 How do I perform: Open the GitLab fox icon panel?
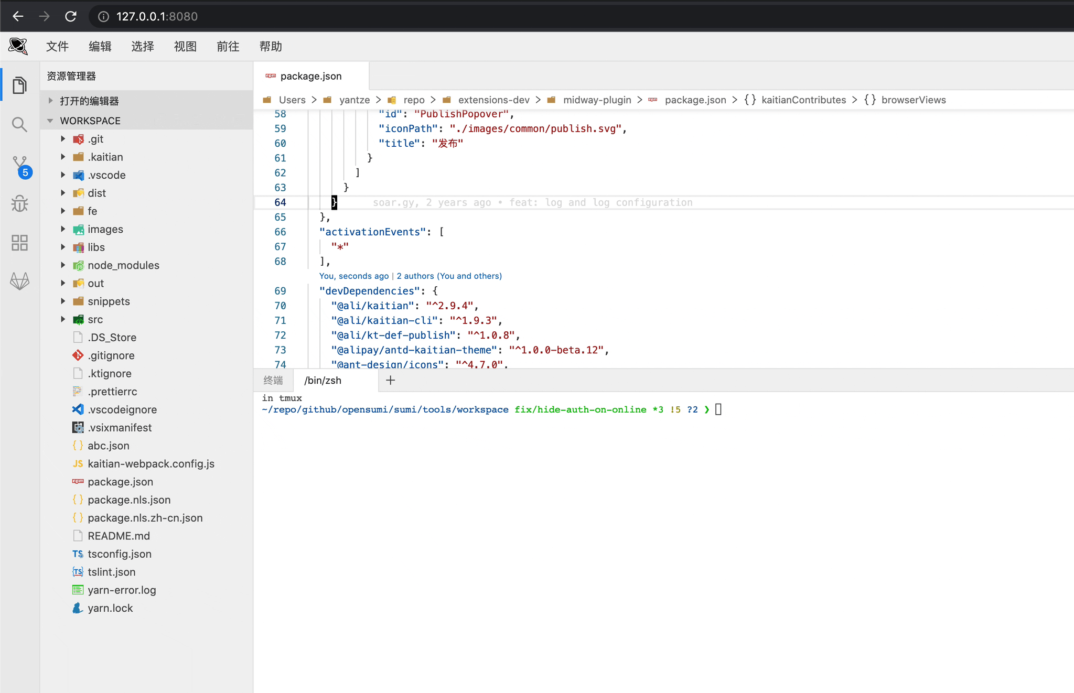[19, 281]
